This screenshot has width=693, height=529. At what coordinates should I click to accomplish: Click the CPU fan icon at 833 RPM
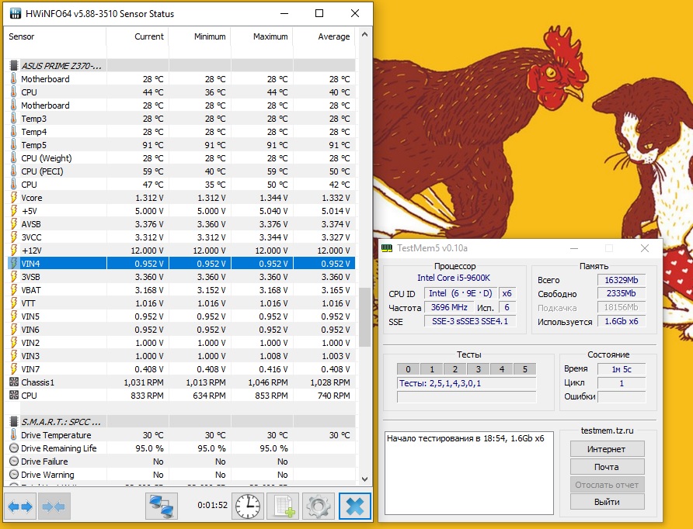(x=14, y=396)
